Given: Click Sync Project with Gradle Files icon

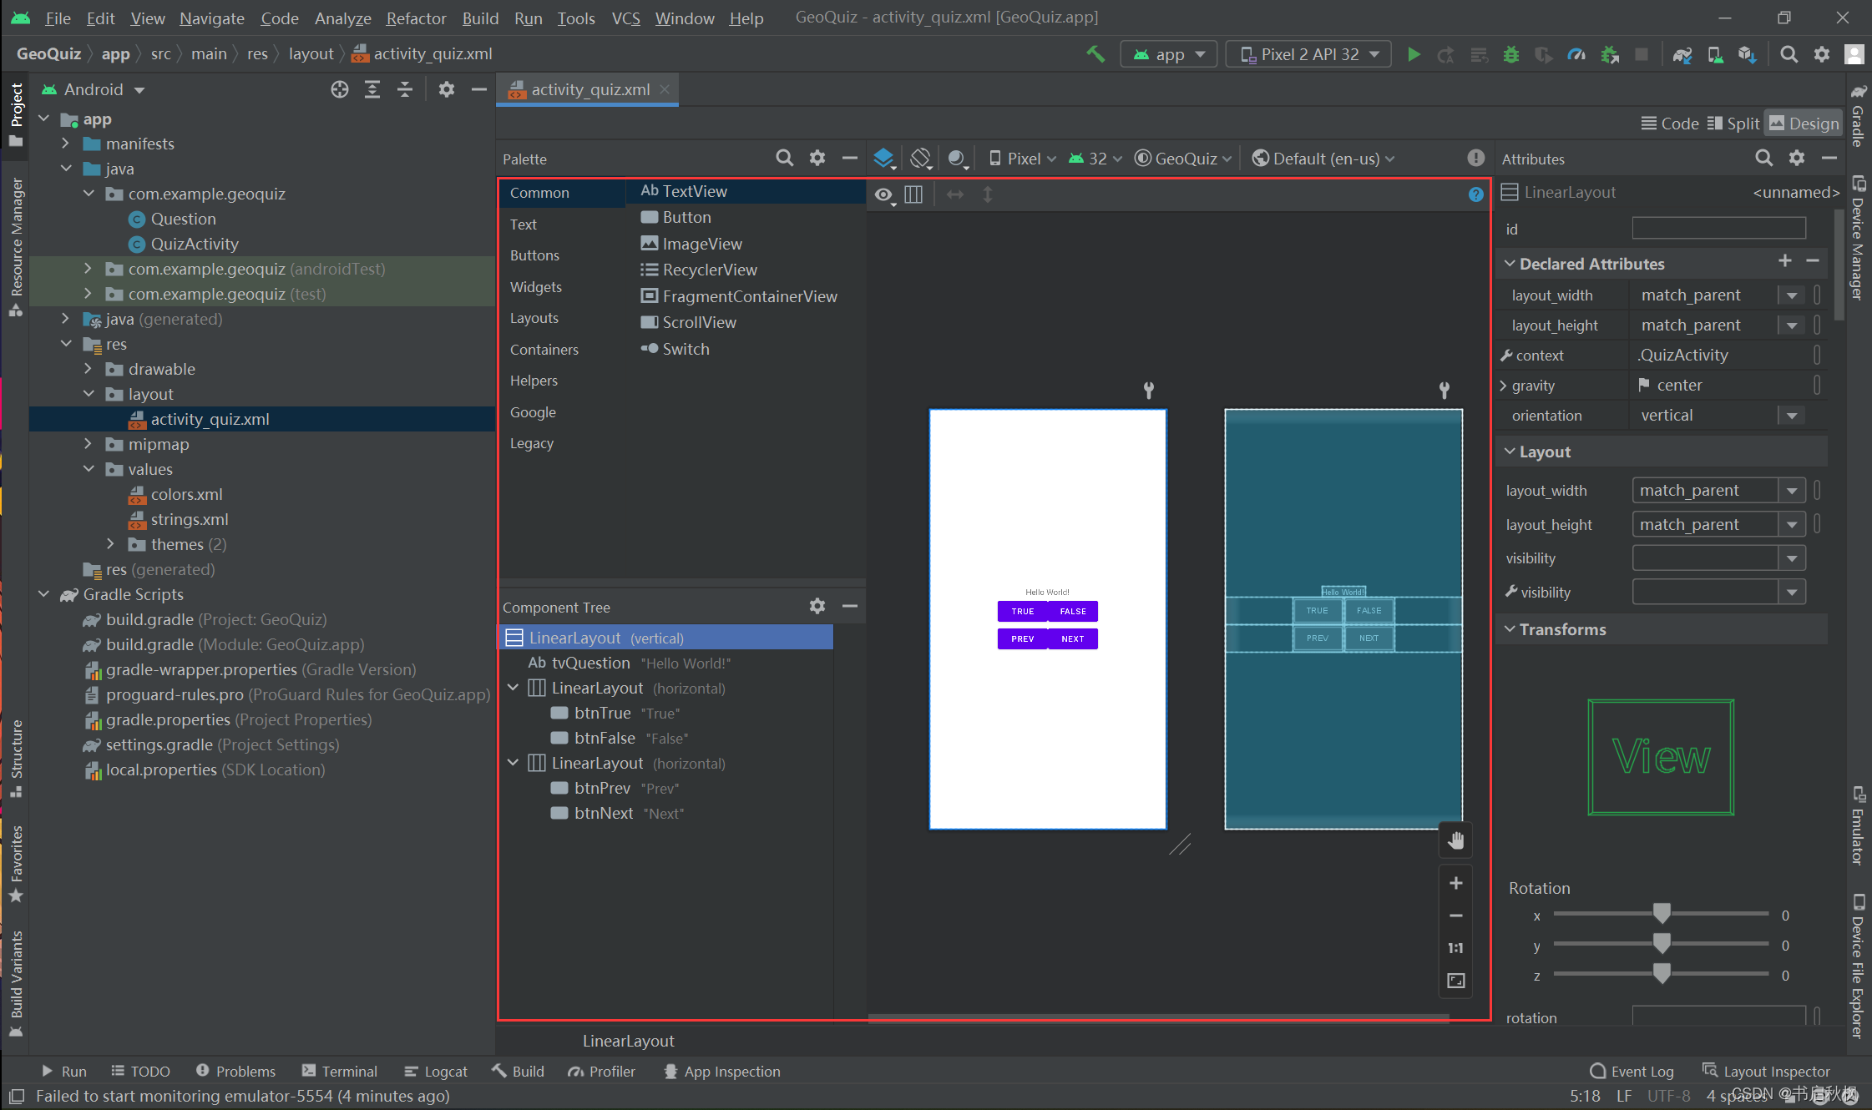Looking at the screenshot, I should pyautogui.click(x=1682, y=54).
